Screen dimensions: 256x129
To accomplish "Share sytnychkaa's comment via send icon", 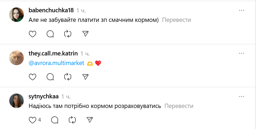I will click(x=90, y=120).
